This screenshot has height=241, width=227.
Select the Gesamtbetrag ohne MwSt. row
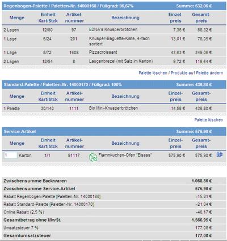click(114, 220)
